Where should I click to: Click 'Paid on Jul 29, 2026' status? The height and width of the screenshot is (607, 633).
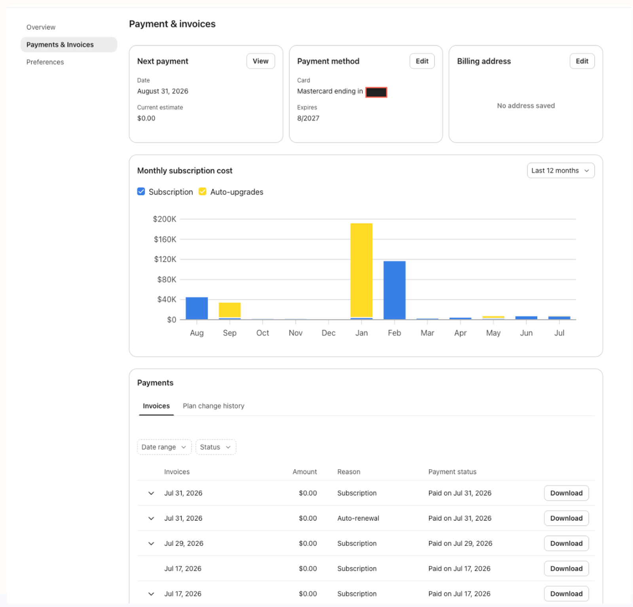[x=460, y=543]
